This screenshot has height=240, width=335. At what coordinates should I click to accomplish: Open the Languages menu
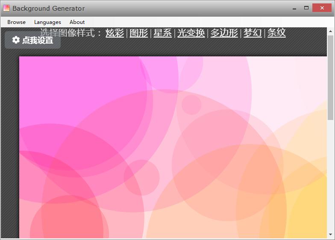point(47,22)
